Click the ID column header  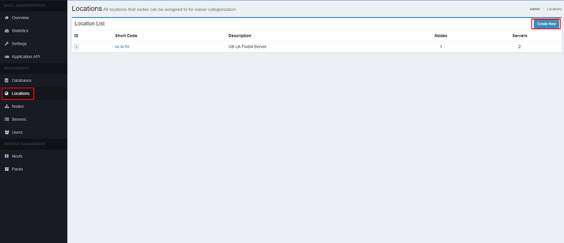click(x=76, y=35)
